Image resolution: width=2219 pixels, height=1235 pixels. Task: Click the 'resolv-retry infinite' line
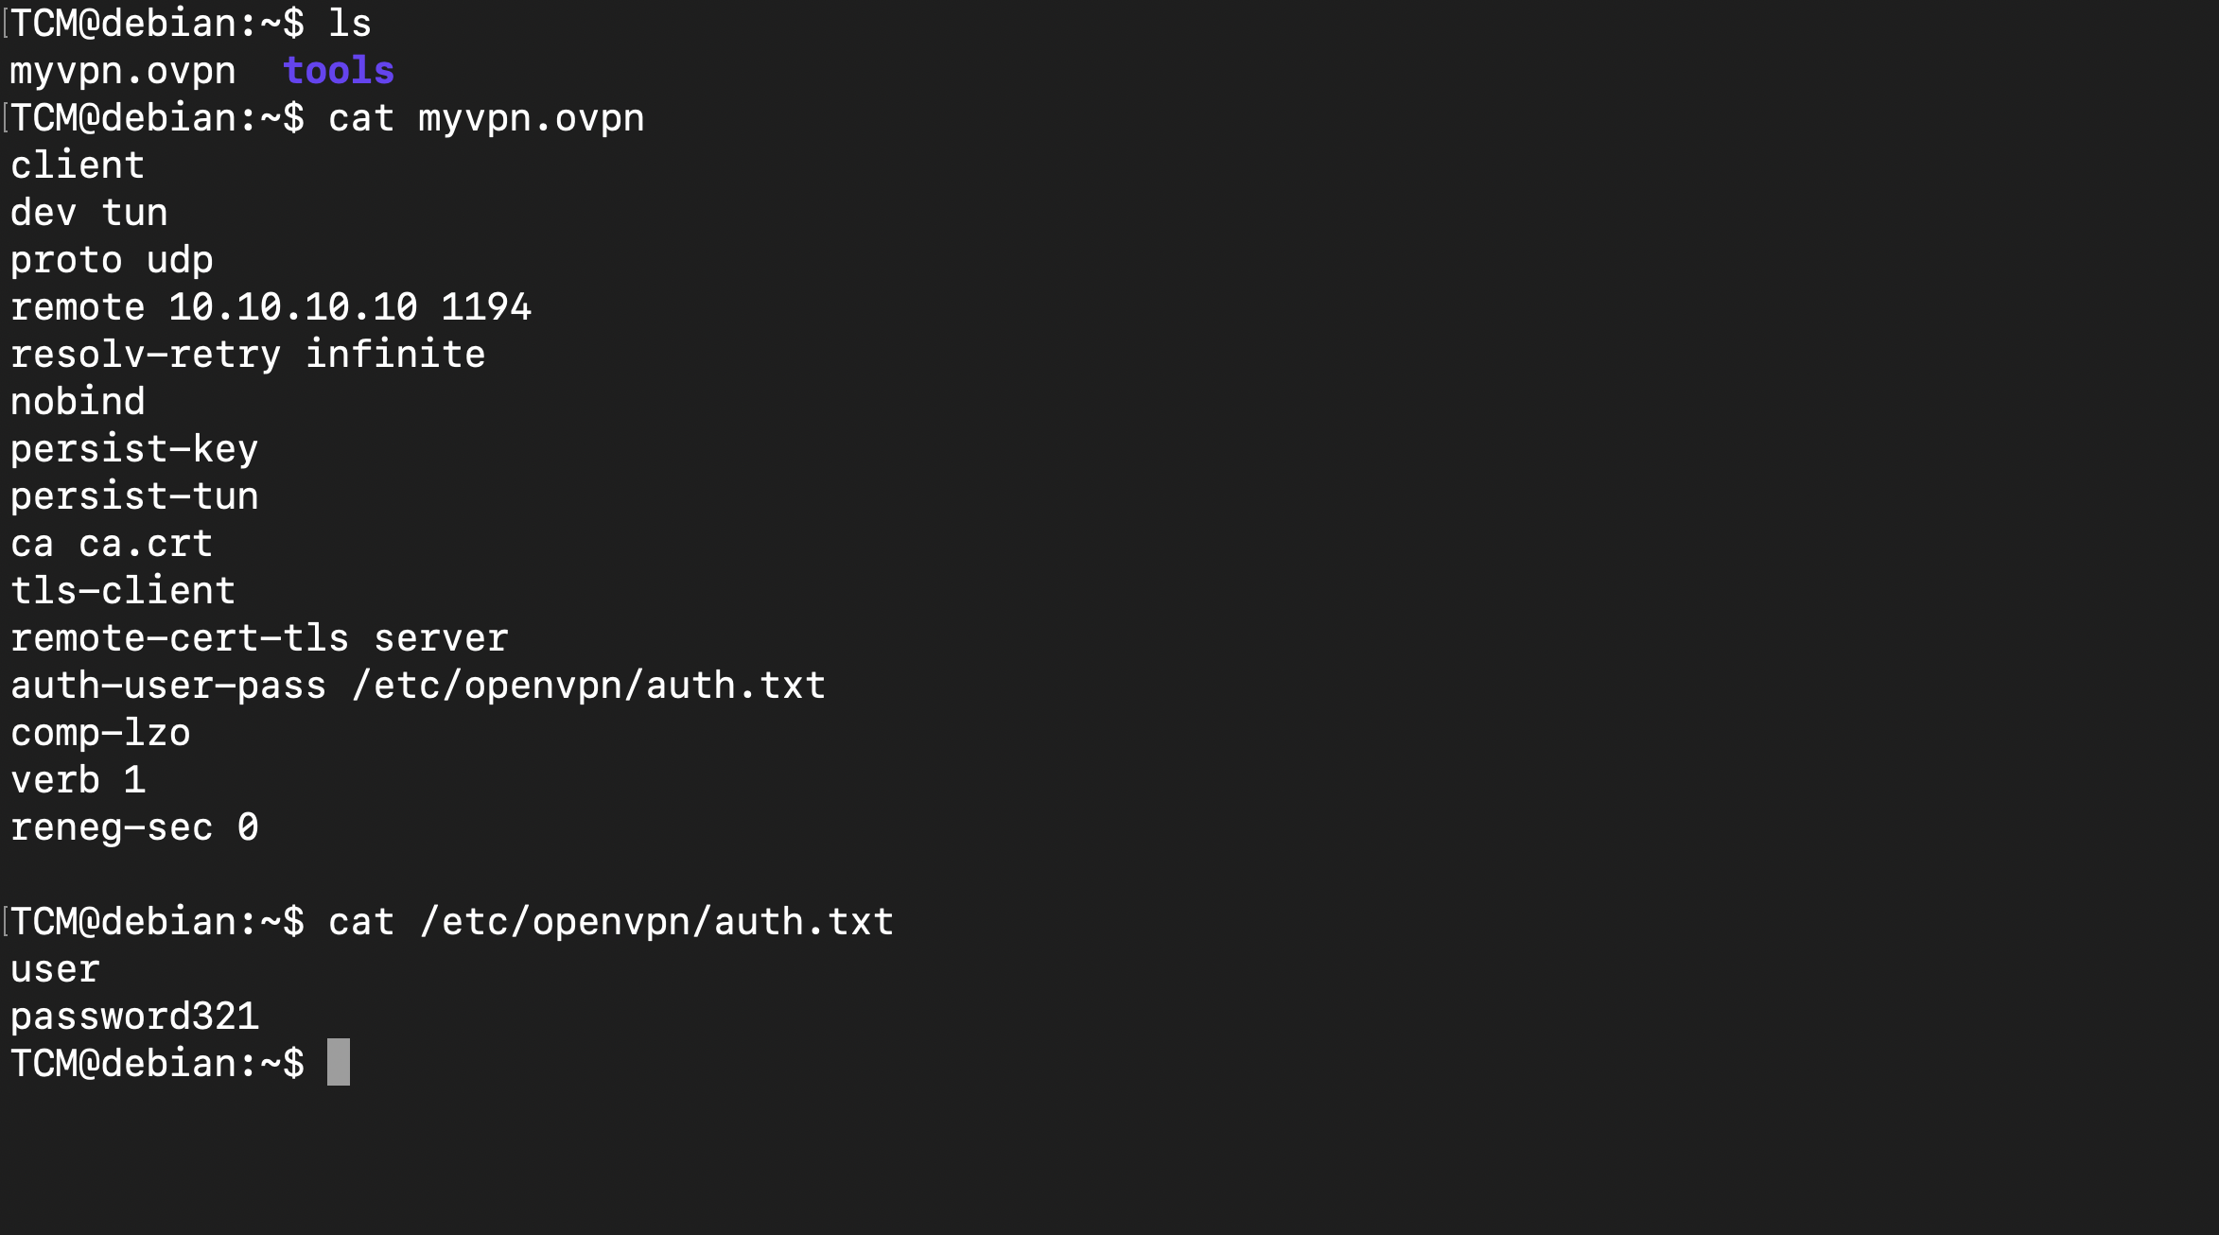coord(248,356)
